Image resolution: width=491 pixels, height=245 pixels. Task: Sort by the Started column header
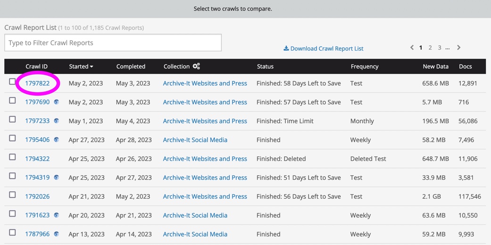point(81,67)
